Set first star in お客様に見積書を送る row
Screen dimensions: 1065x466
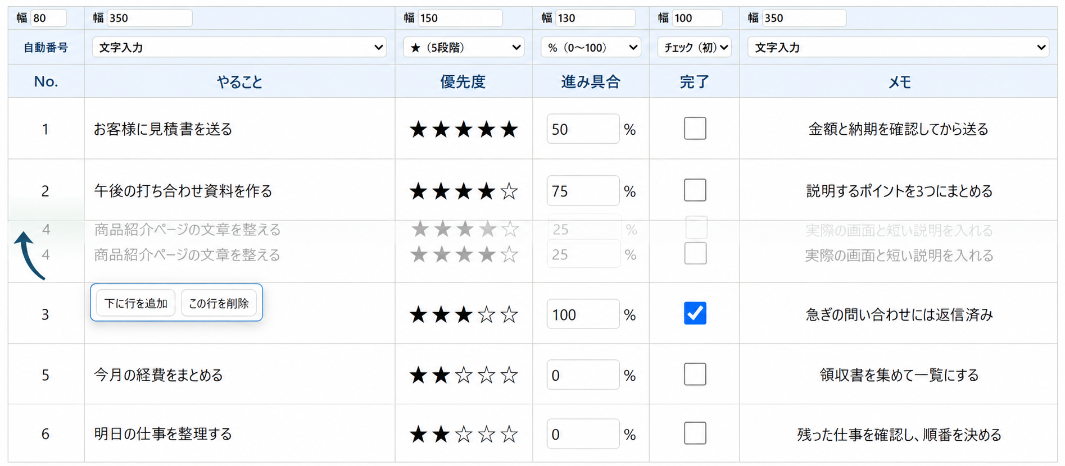(418, 130)
